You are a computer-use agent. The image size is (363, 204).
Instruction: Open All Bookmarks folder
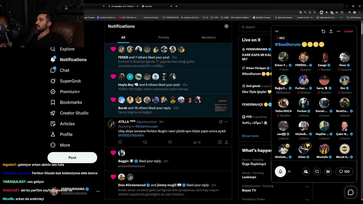tap(354, 18)
